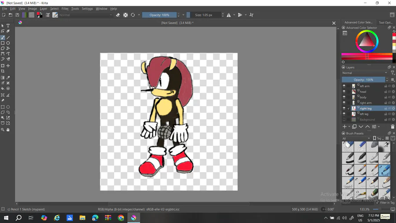The image size is (396, 223).
Task: Expand the layer properties dropdown arrow
Action: tap(378, 126)
